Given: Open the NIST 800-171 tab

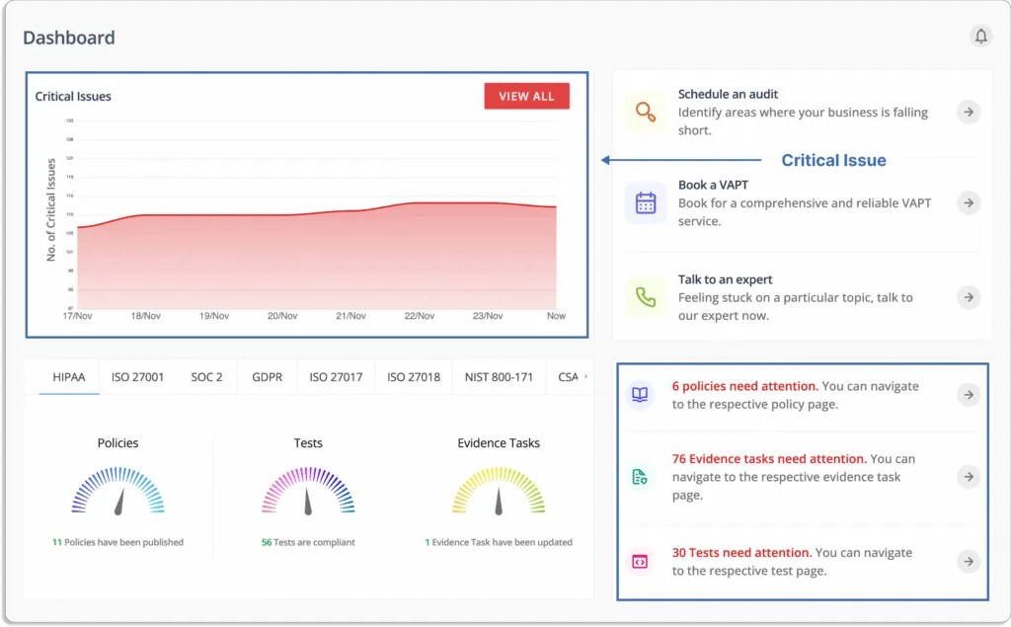Looking at the screenshot, I should (499, 377).
